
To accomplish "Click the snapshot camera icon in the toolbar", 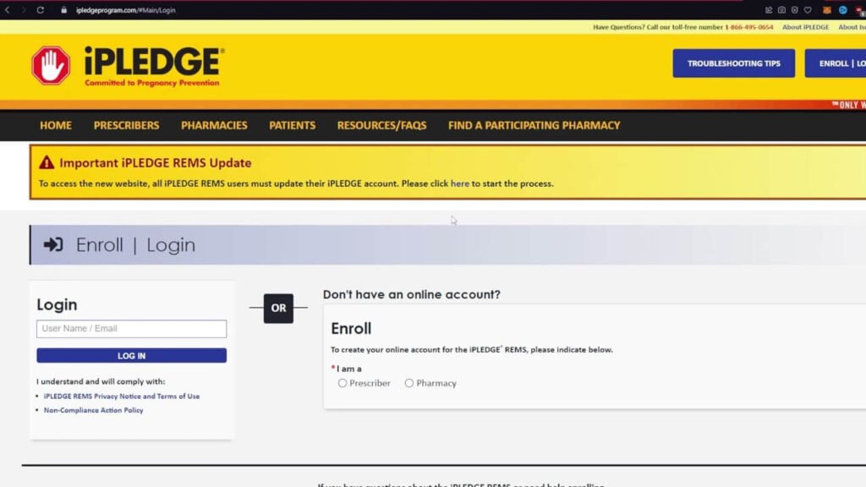I will [781, 9].
